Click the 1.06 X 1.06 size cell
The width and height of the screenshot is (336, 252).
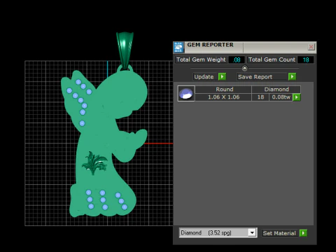coord(223,97)
